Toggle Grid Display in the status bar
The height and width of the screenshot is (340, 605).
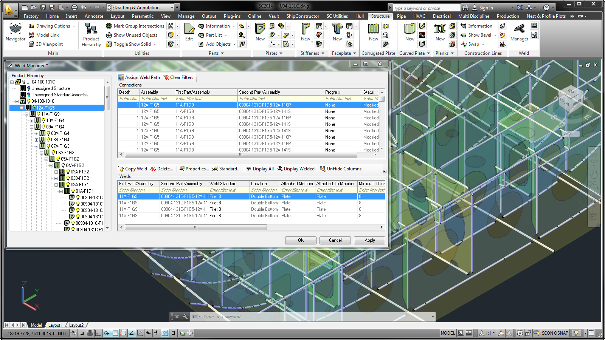(x=90, y=333)
